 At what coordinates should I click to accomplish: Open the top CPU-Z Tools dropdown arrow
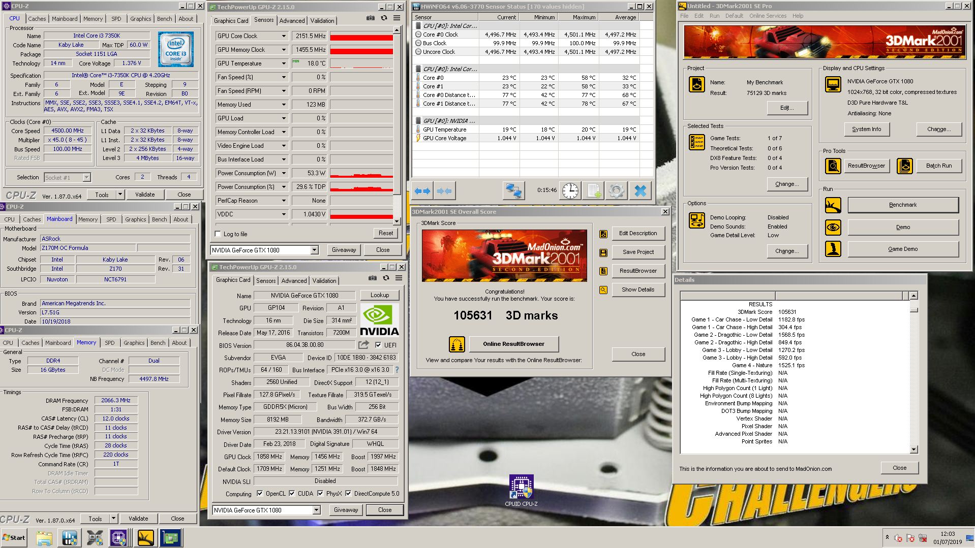click(120, 195)
